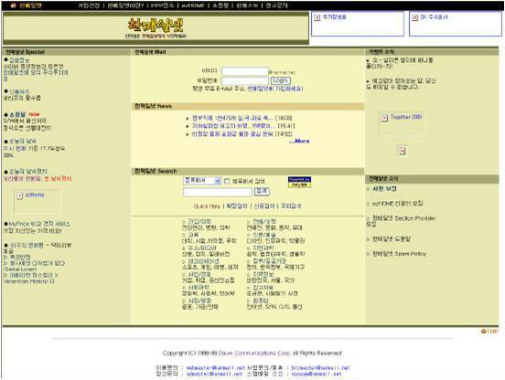
Task: Click the search keyword input field
Action: (x=218, y=192)
